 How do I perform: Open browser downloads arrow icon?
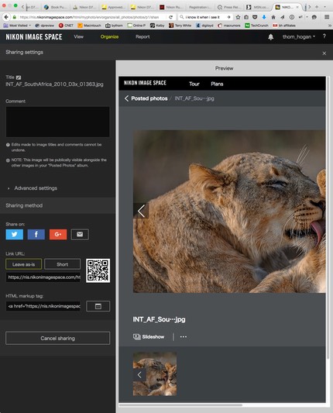coord(264,17)
